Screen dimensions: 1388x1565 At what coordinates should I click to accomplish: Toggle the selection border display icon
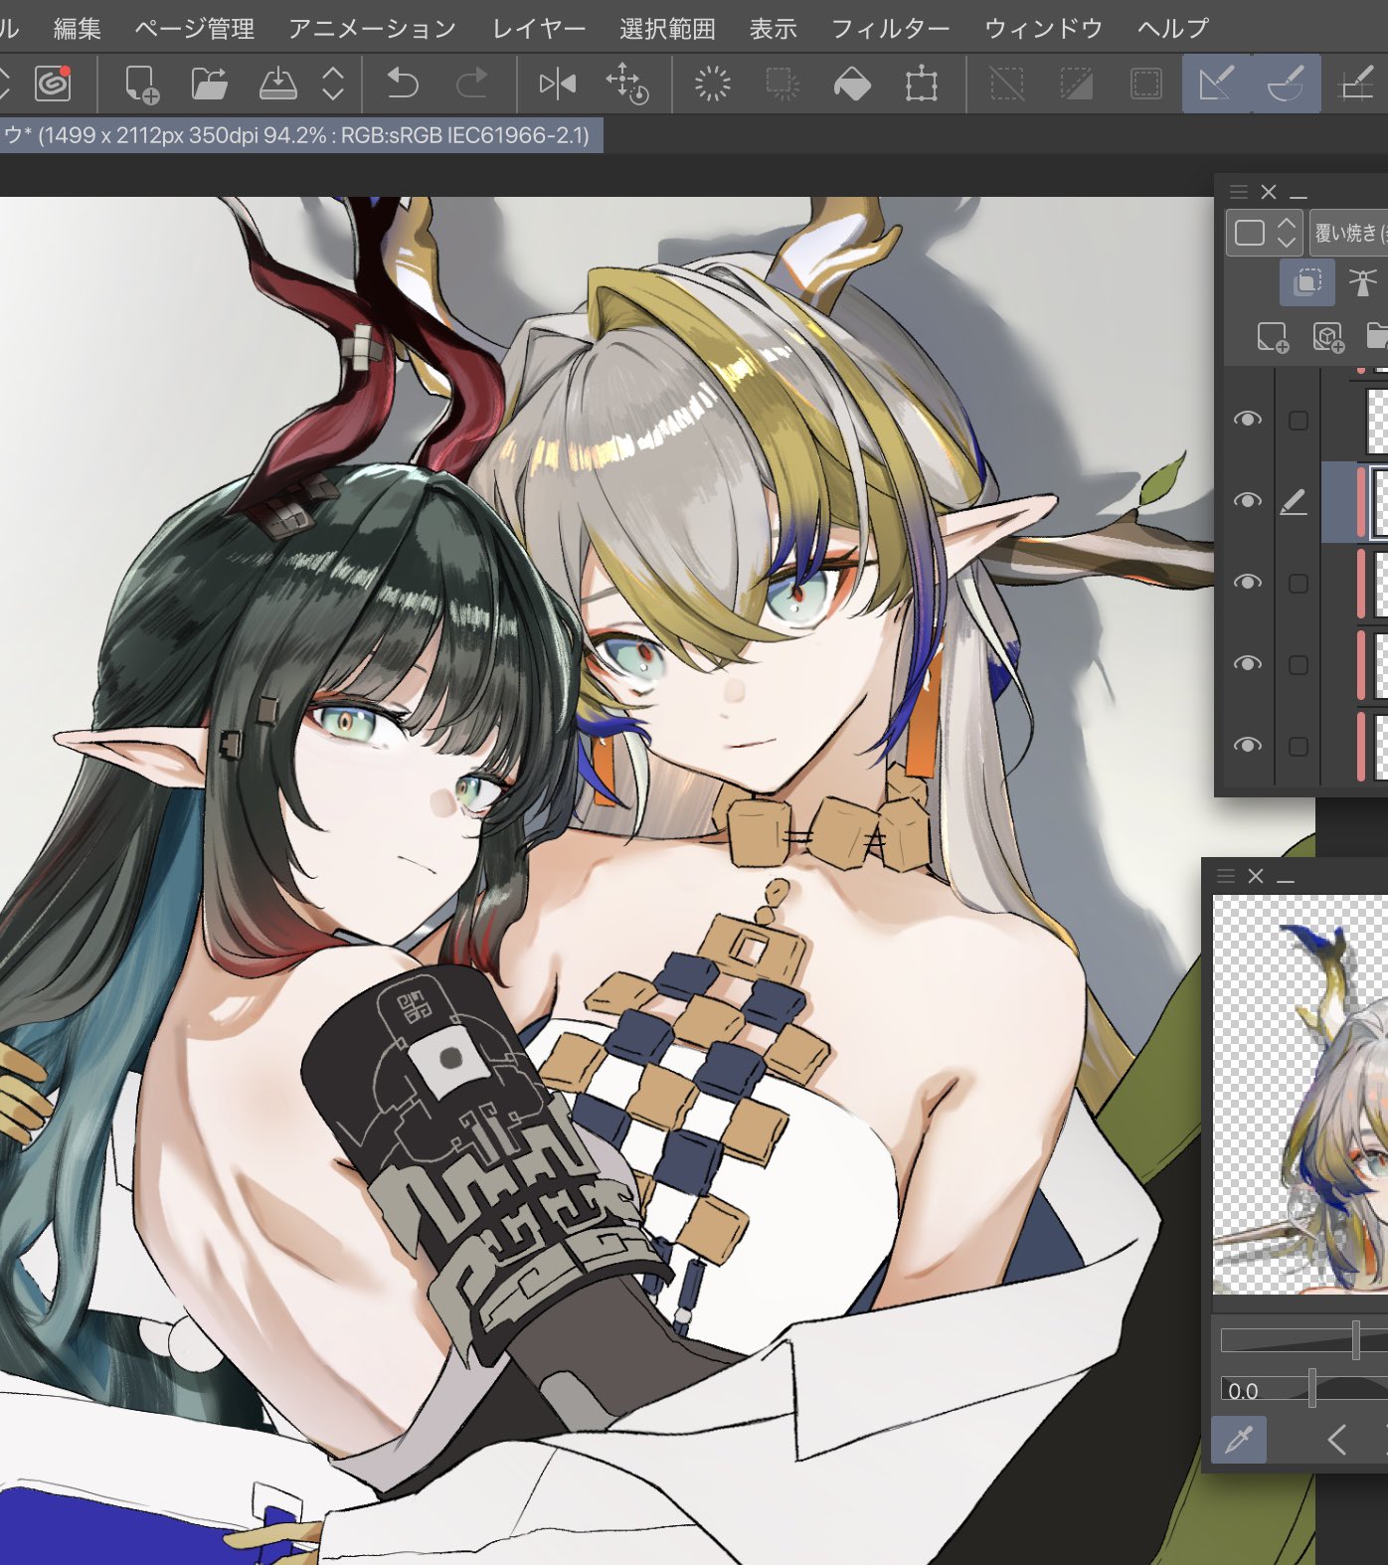[1146, 84]
